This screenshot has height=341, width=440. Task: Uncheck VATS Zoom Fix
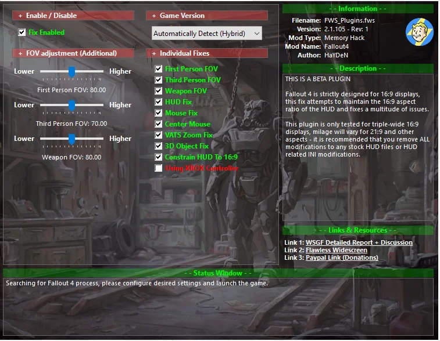[x=159, y=135]
